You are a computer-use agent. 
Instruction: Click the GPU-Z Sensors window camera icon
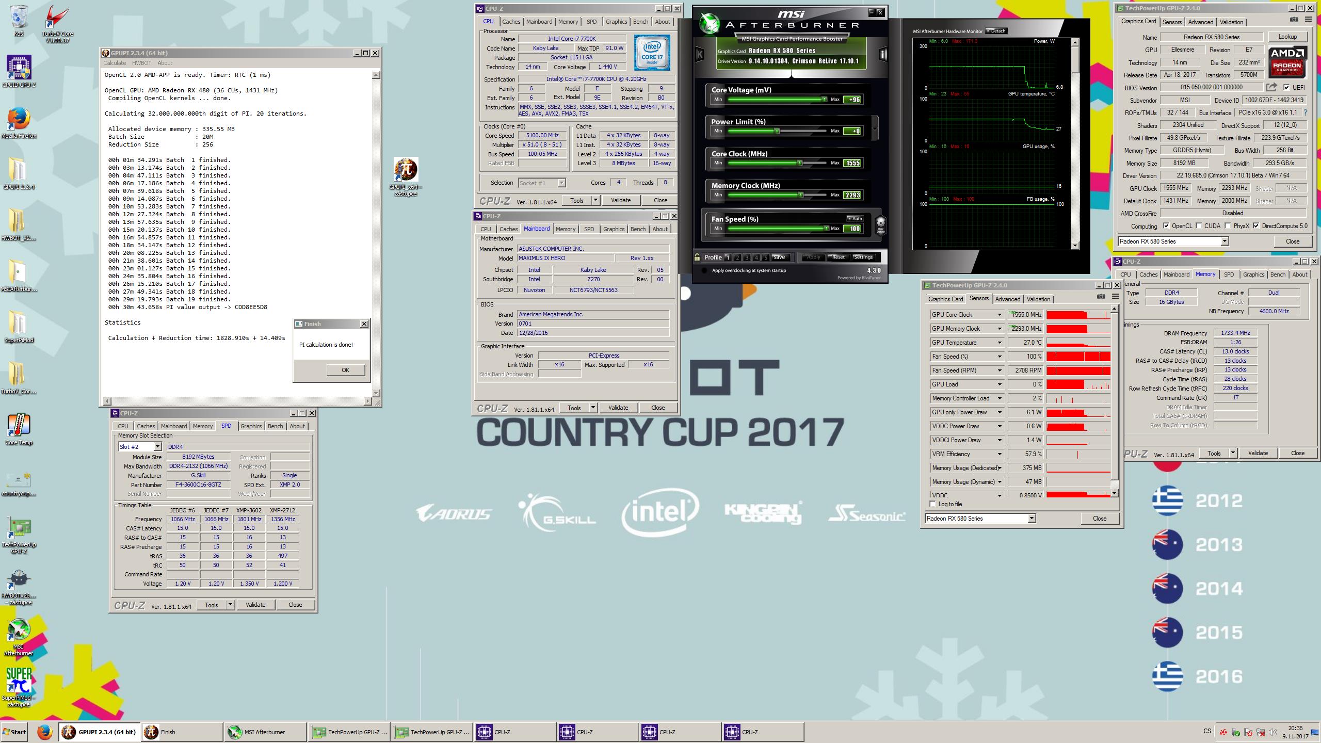1101,297
